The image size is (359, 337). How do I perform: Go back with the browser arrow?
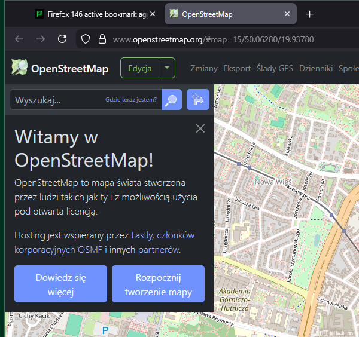(x=19, y=39)
